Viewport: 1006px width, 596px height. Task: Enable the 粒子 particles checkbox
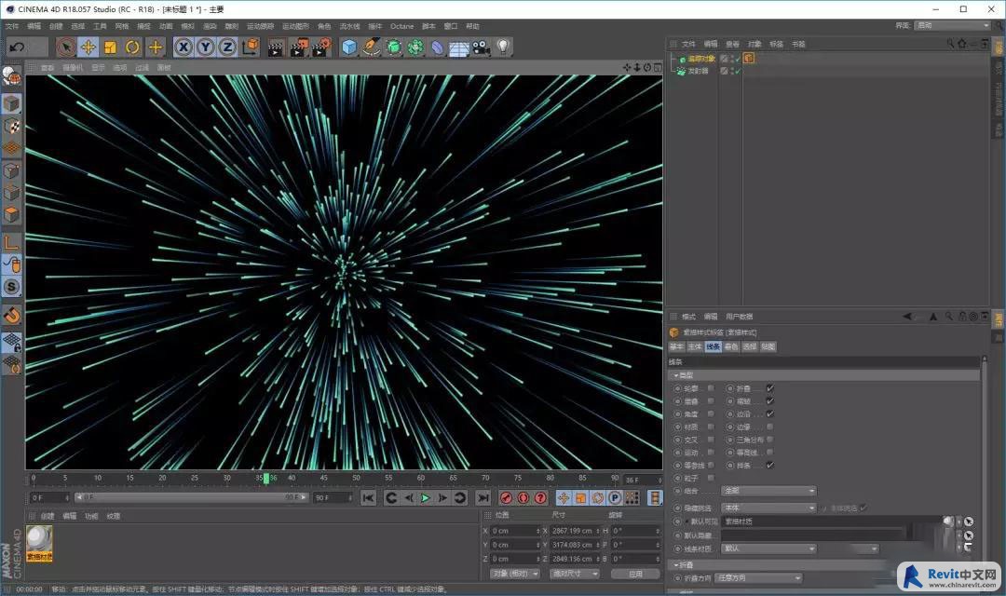click(x=711, y=478)
